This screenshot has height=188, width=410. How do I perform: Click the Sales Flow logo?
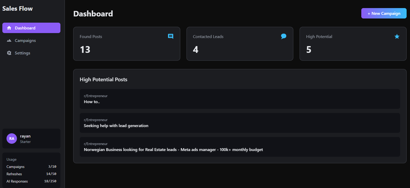(17, 8)
